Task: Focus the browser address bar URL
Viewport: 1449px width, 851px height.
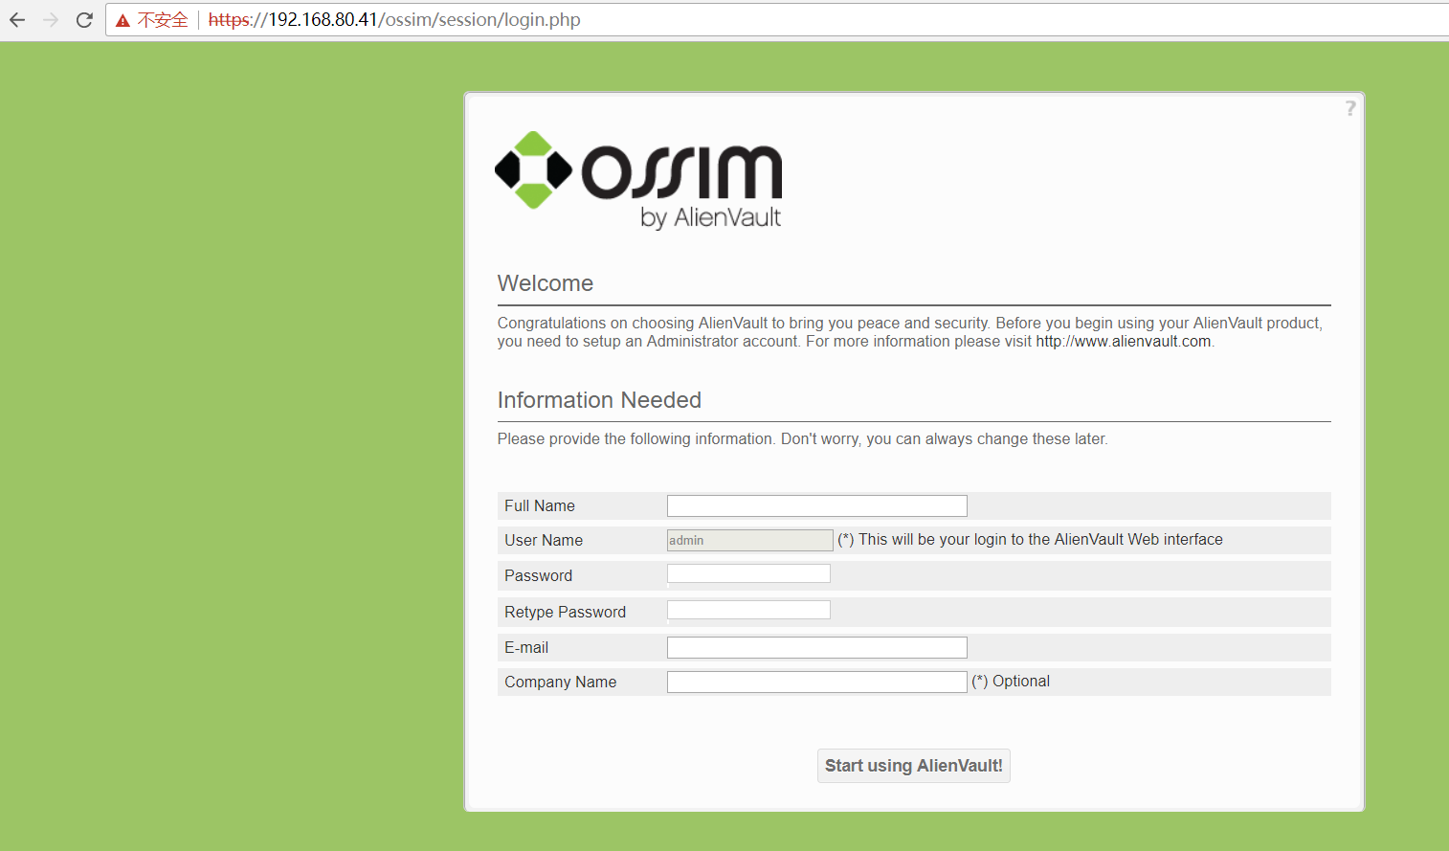Action: [x=394, y=20]
